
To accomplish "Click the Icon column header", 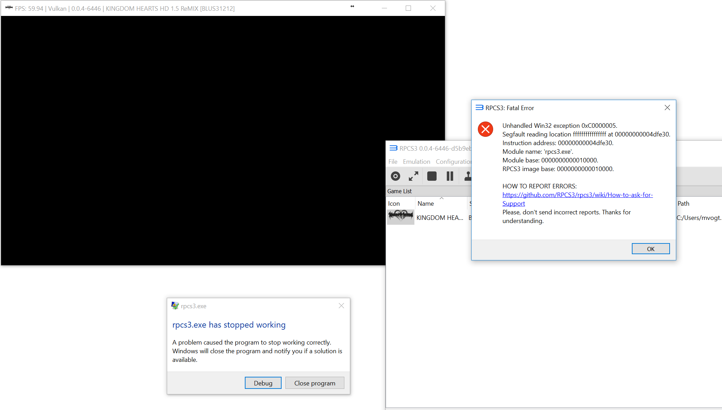I will click(x=394, y=204).
